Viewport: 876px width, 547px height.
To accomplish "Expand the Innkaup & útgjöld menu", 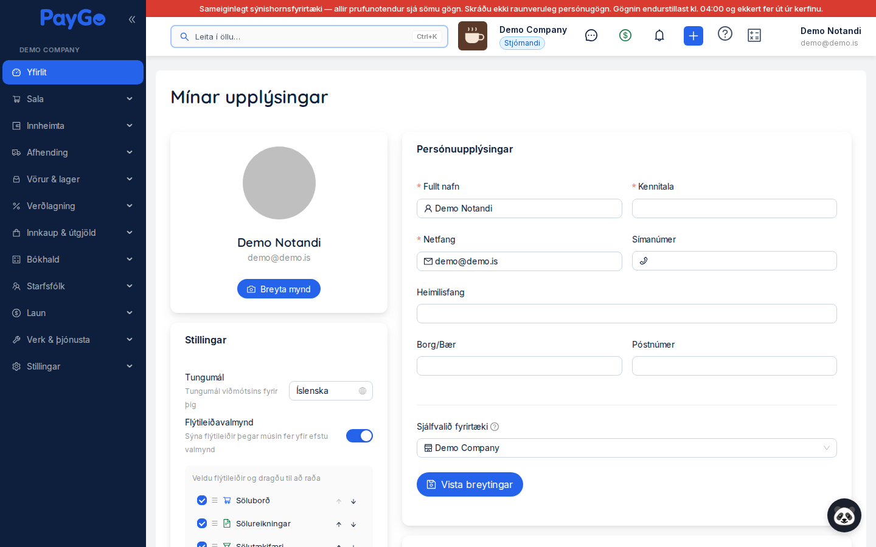I will (x=73, y=233).
